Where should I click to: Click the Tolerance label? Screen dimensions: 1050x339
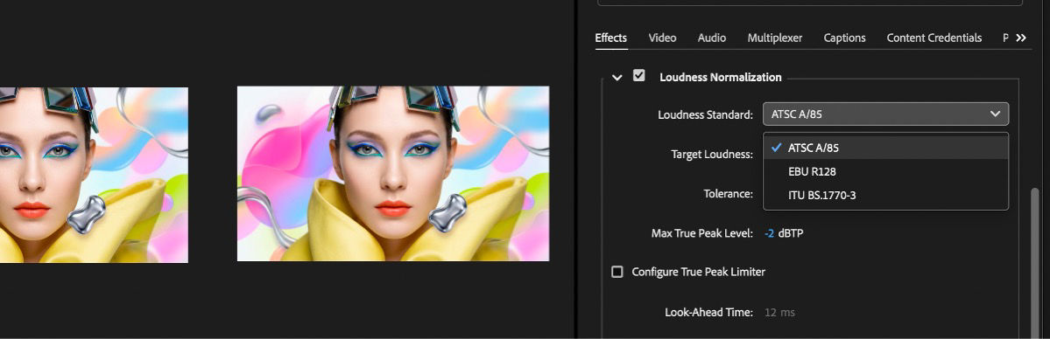tap(728, 194)
